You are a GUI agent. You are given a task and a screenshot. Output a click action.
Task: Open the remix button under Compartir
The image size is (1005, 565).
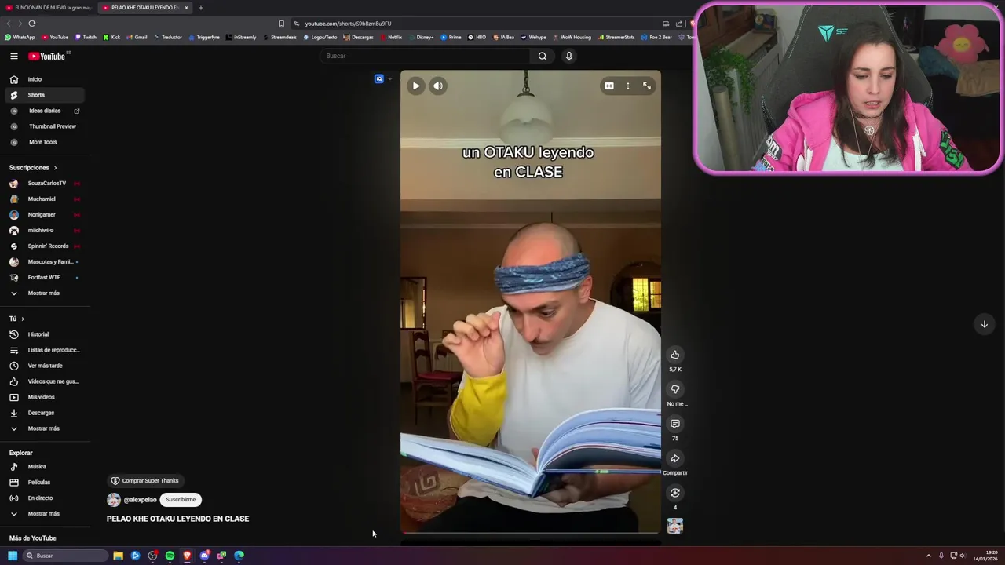[675, 493]
